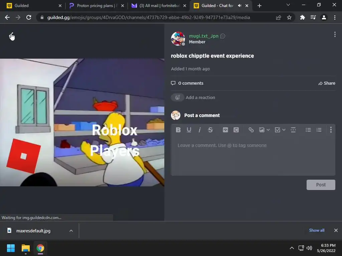The height and width of the screenshot is (256, 342).
Task: View site security lock info
Action: [42, 17]
